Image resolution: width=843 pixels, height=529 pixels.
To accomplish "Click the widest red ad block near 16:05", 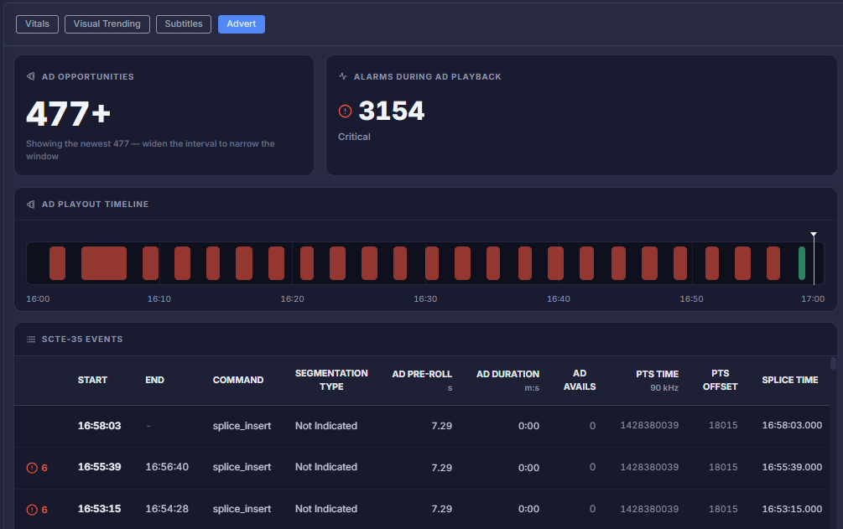I will click(104, 263).
